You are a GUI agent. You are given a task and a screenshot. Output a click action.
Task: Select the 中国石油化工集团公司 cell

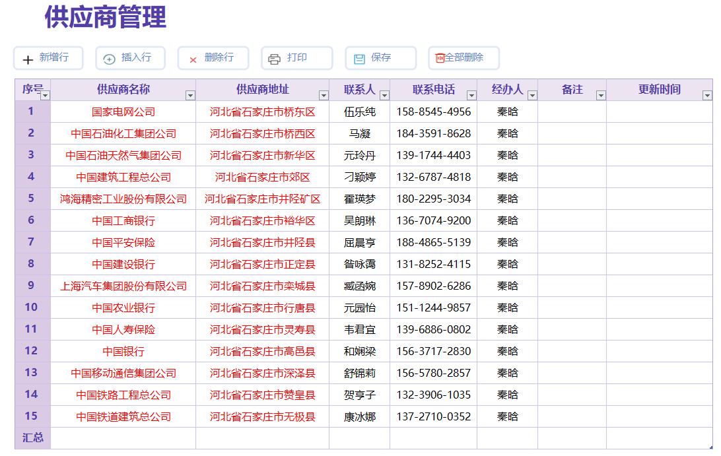[x=123, y=134]
